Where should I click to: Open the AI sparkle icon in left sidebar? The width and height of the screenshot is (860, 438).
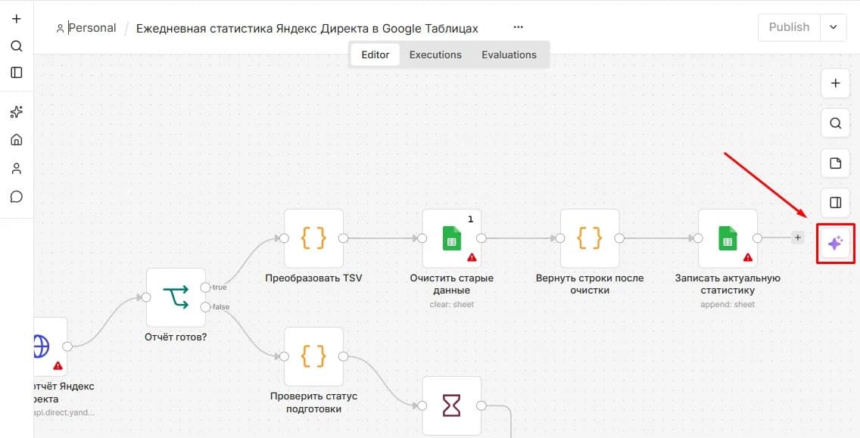pyautogui.click(x=17, y=112)
